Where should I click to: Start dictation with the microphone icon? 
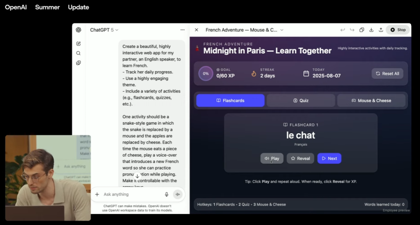pos(166,194)
